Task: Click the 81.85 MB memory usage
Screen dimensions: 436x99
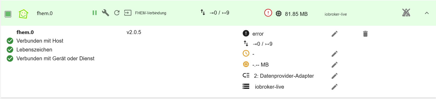Action: pyautogui.click(x=296, y=14)
